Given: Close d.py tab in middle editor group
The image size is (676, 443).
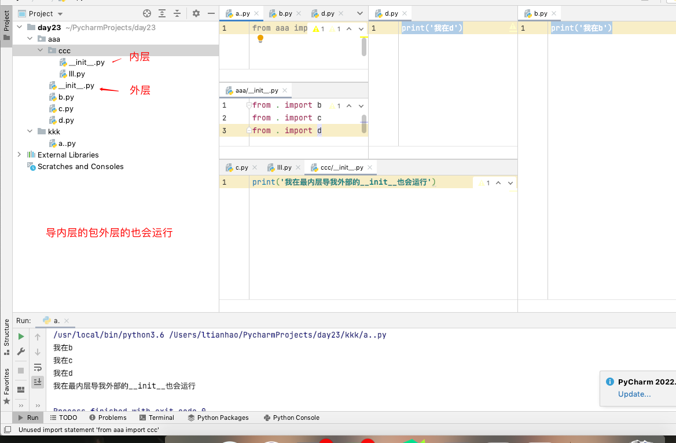Looking at the screenshot, I should pyautogui.click(x=405, y=13).
